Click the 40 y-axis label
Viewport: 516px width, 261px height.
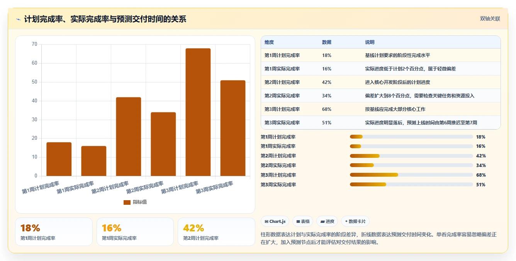(x=34, y=101)
